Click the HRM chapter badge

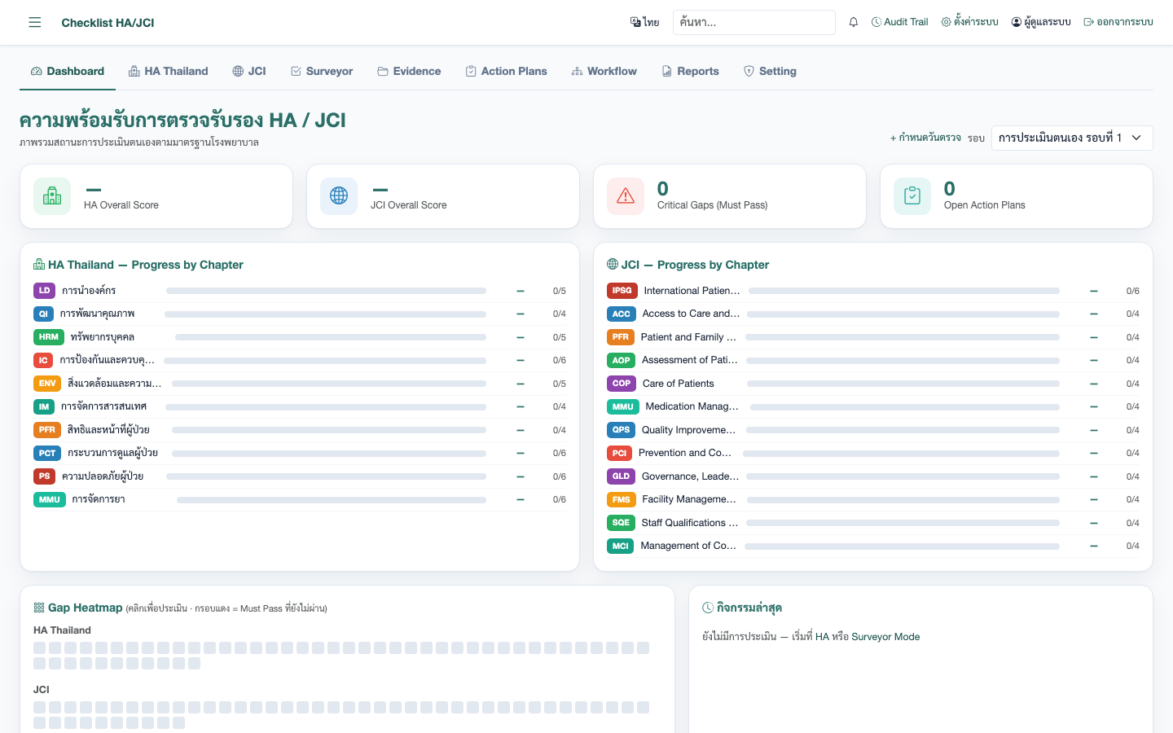(x=49, y=337)
